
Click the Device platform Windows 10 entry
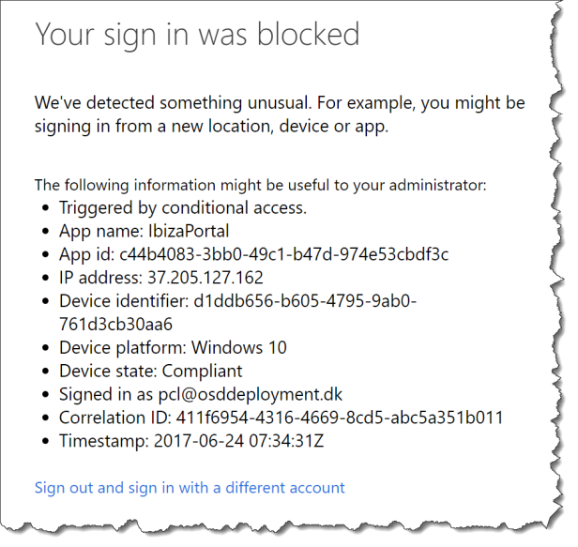pyautogui.click(x=173, y=347)
